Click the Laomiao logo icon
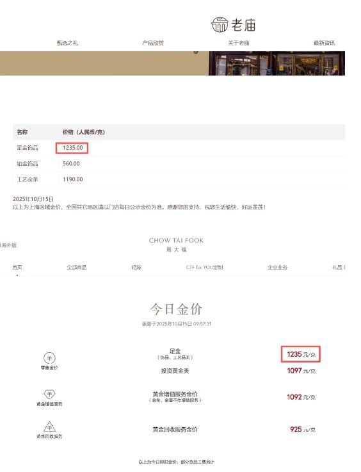361x472 pixels. pos(220,25)
